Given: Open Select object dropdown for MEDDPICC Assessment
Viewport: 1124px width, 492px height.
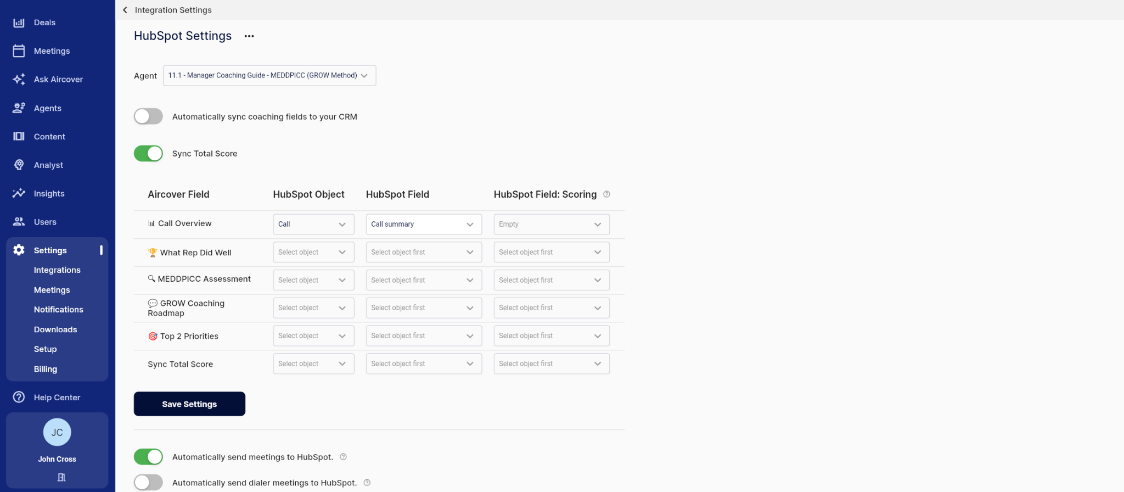Looking at the screenshot, I should (313, 280).
